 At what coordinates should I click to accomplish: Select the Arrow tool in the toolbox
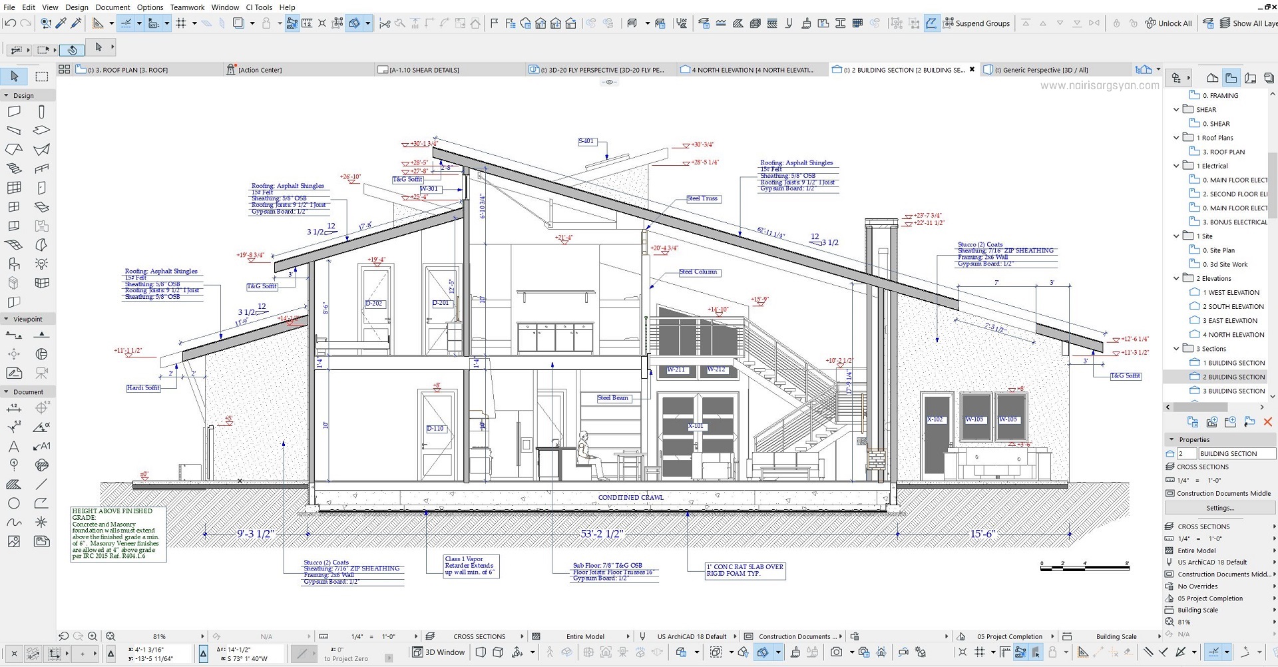pyautogui.click(x=14, y=77)
